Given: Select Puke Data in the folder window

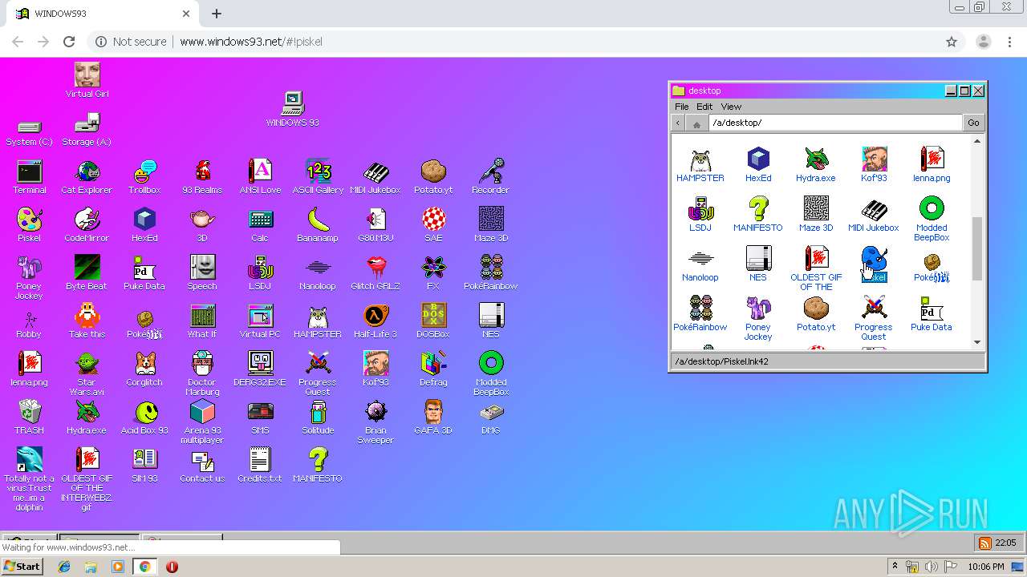Looking at the screenshot, I should point(932,314).
